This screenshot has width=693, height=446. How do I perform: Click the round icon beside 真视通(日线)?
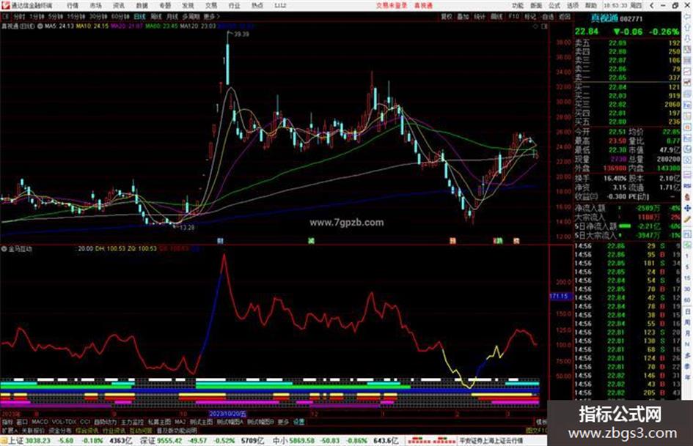[40, 26]
